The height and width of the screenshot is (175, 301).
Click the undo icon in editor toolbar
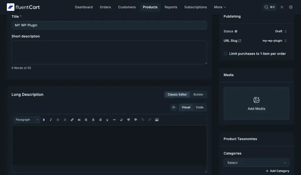click(x=143, y=120)
